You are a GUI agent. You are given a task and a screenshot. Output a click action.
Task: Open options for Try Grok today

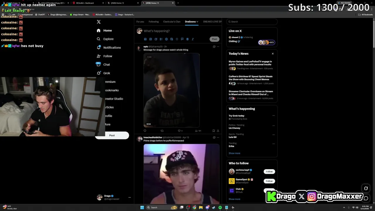[274, 116]
